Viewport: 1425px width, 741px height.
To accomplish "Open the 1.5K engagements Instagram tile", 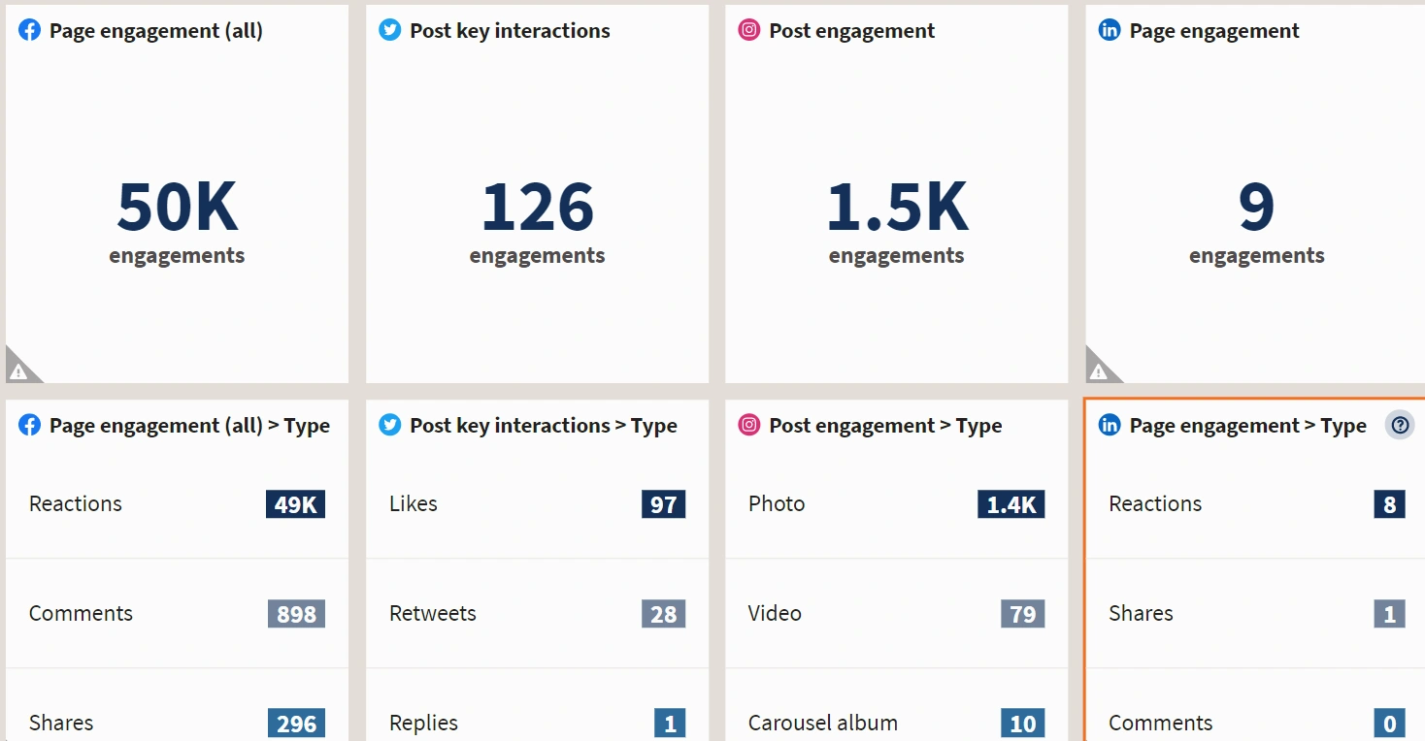I will point(896,194).
